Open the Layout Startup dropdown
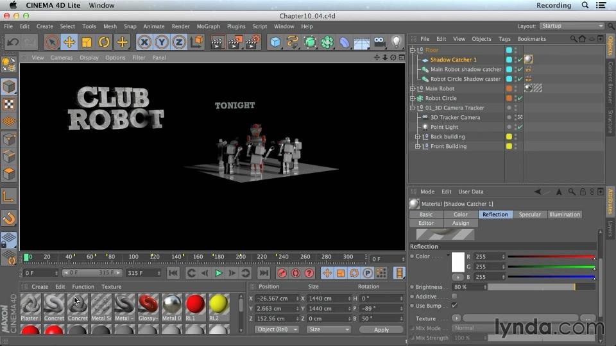 click(x=571, y=26)
